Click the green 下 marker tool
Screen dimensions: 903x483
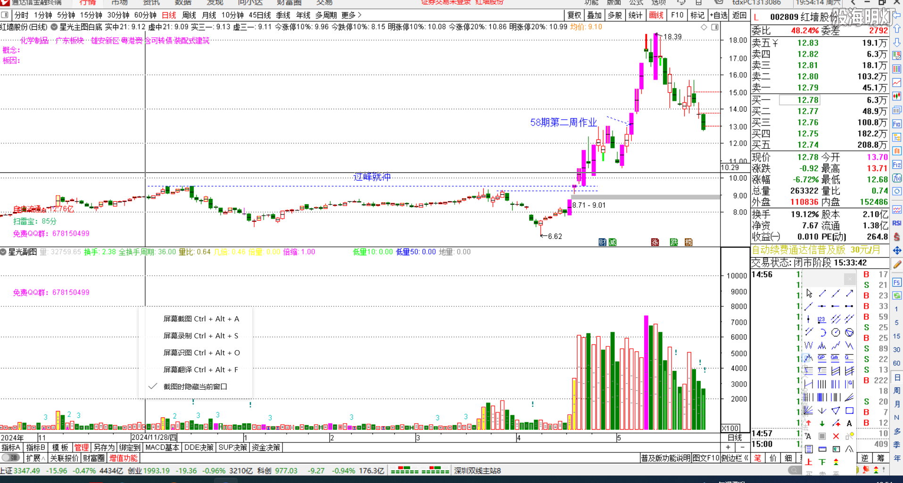(x=822, y=462)
